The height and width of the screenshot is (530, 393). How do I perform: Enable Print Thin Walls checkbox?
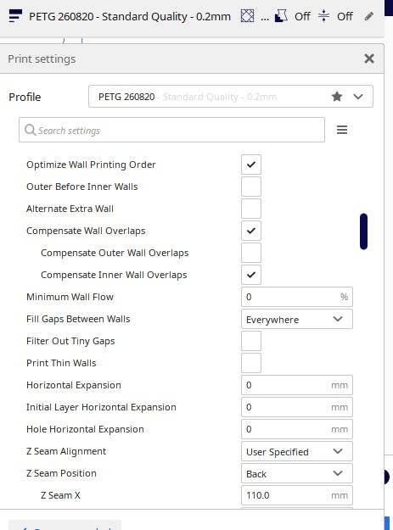coord(251,363)
